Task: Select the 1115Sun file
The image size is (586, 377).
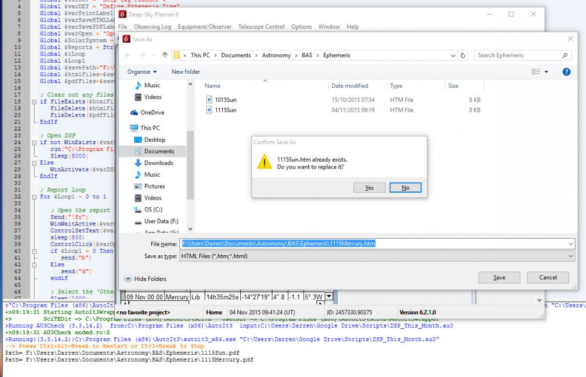Action: click(x=226, y=109)
